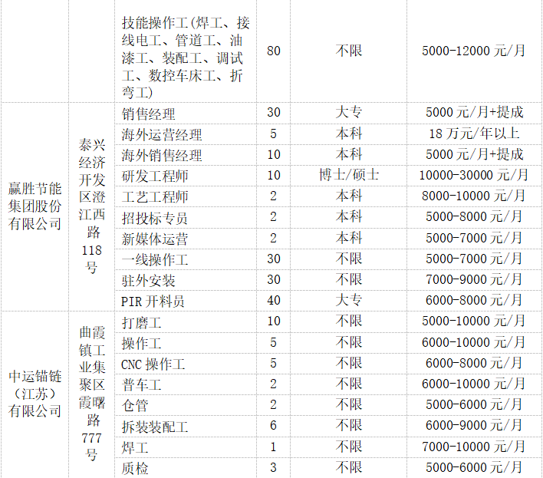The height and width of the screenshot is (478, 543).
Task: Click headcount 5 in 海外运营经理 row
Action: 273,134
